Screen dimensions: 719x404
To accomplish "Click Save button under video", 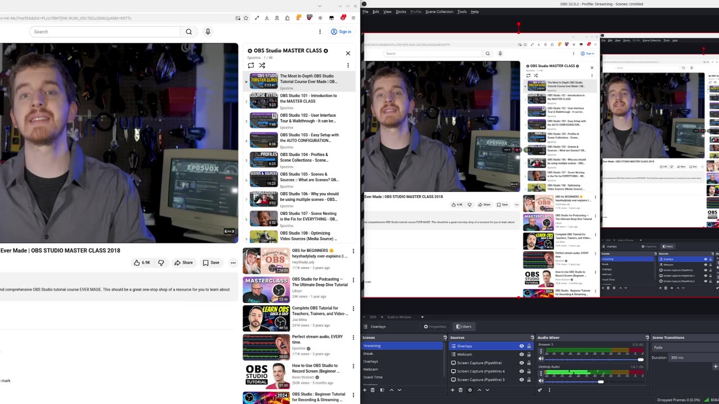I will pyautogui.click(x=211, y=263).
